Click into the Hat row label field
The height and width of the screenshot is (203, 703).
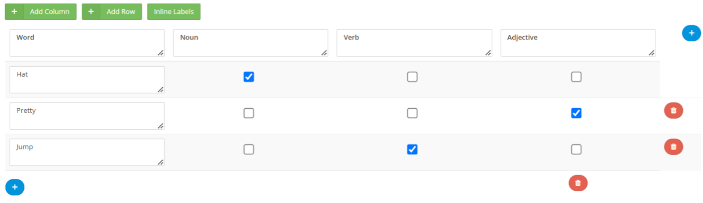click(87, 80)
